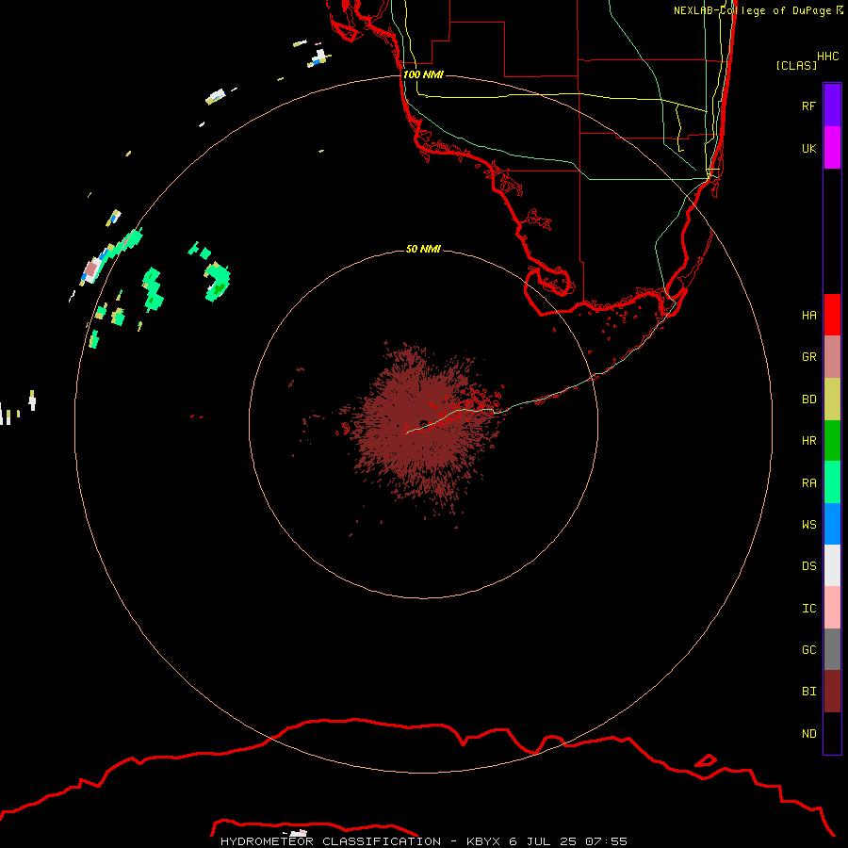Click the 100 NMI range ring label
The width and height of the screenshot is (848, 848).
[x=423, y=74]
